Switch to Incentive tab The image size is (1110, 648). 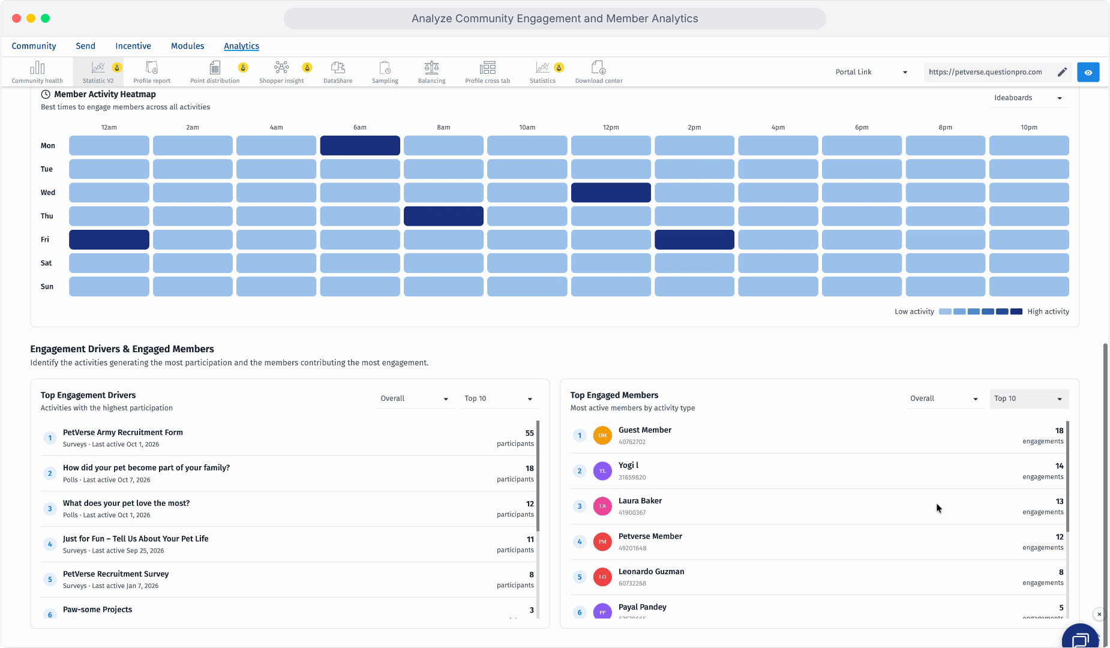pos(133,46)
